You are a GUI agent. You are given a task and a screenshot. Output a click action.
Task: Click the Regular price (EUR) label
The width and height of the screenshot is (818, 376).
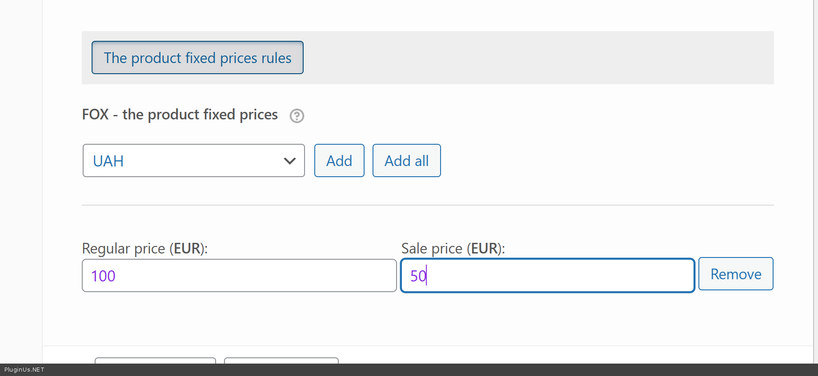point(144,249)
